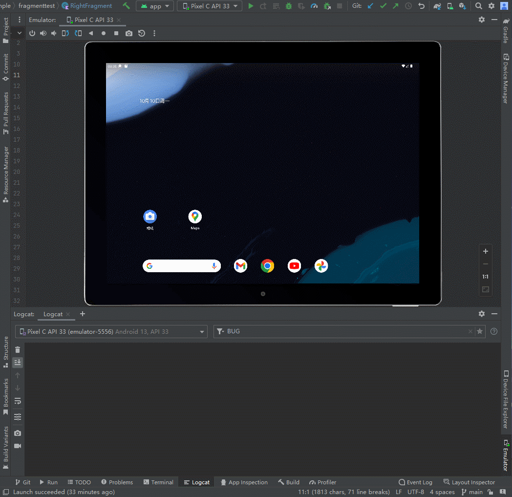This screenshot has width=512, height=497.
Task: Open the Chrome app on the emulator
Action: click(267, 266)
